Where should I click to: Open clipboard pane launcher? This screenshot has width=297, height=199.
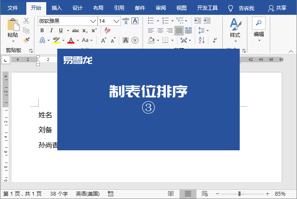click(x=31, y=51)
